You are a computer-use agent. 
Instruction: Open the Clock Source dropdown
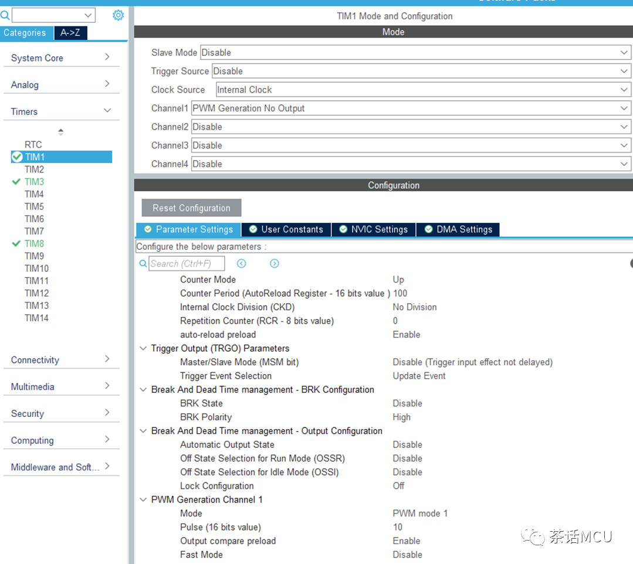coord(422,90)
